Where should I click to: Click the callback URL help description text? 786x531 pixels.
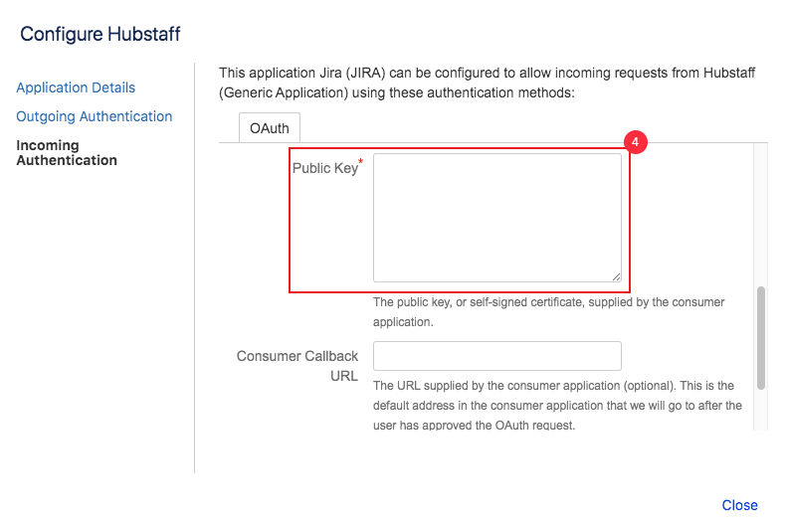pyautogui.click(x=557, y=406)
